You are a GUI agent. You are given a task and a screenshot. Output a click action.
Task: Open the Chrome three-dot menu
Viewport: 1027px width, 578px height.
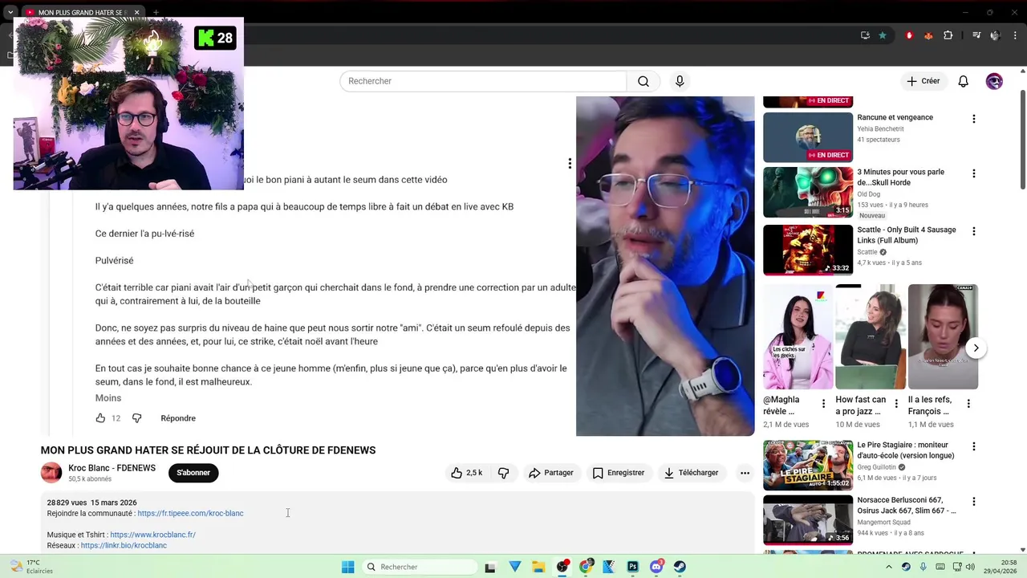click(x=1014, y=35)
